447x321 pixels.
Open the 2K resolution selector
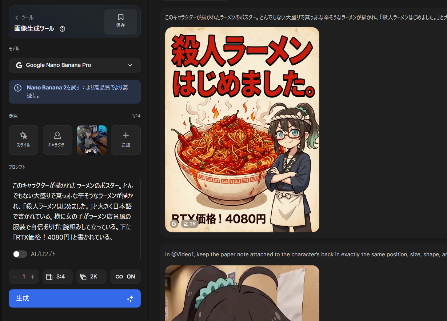[91, 277]
